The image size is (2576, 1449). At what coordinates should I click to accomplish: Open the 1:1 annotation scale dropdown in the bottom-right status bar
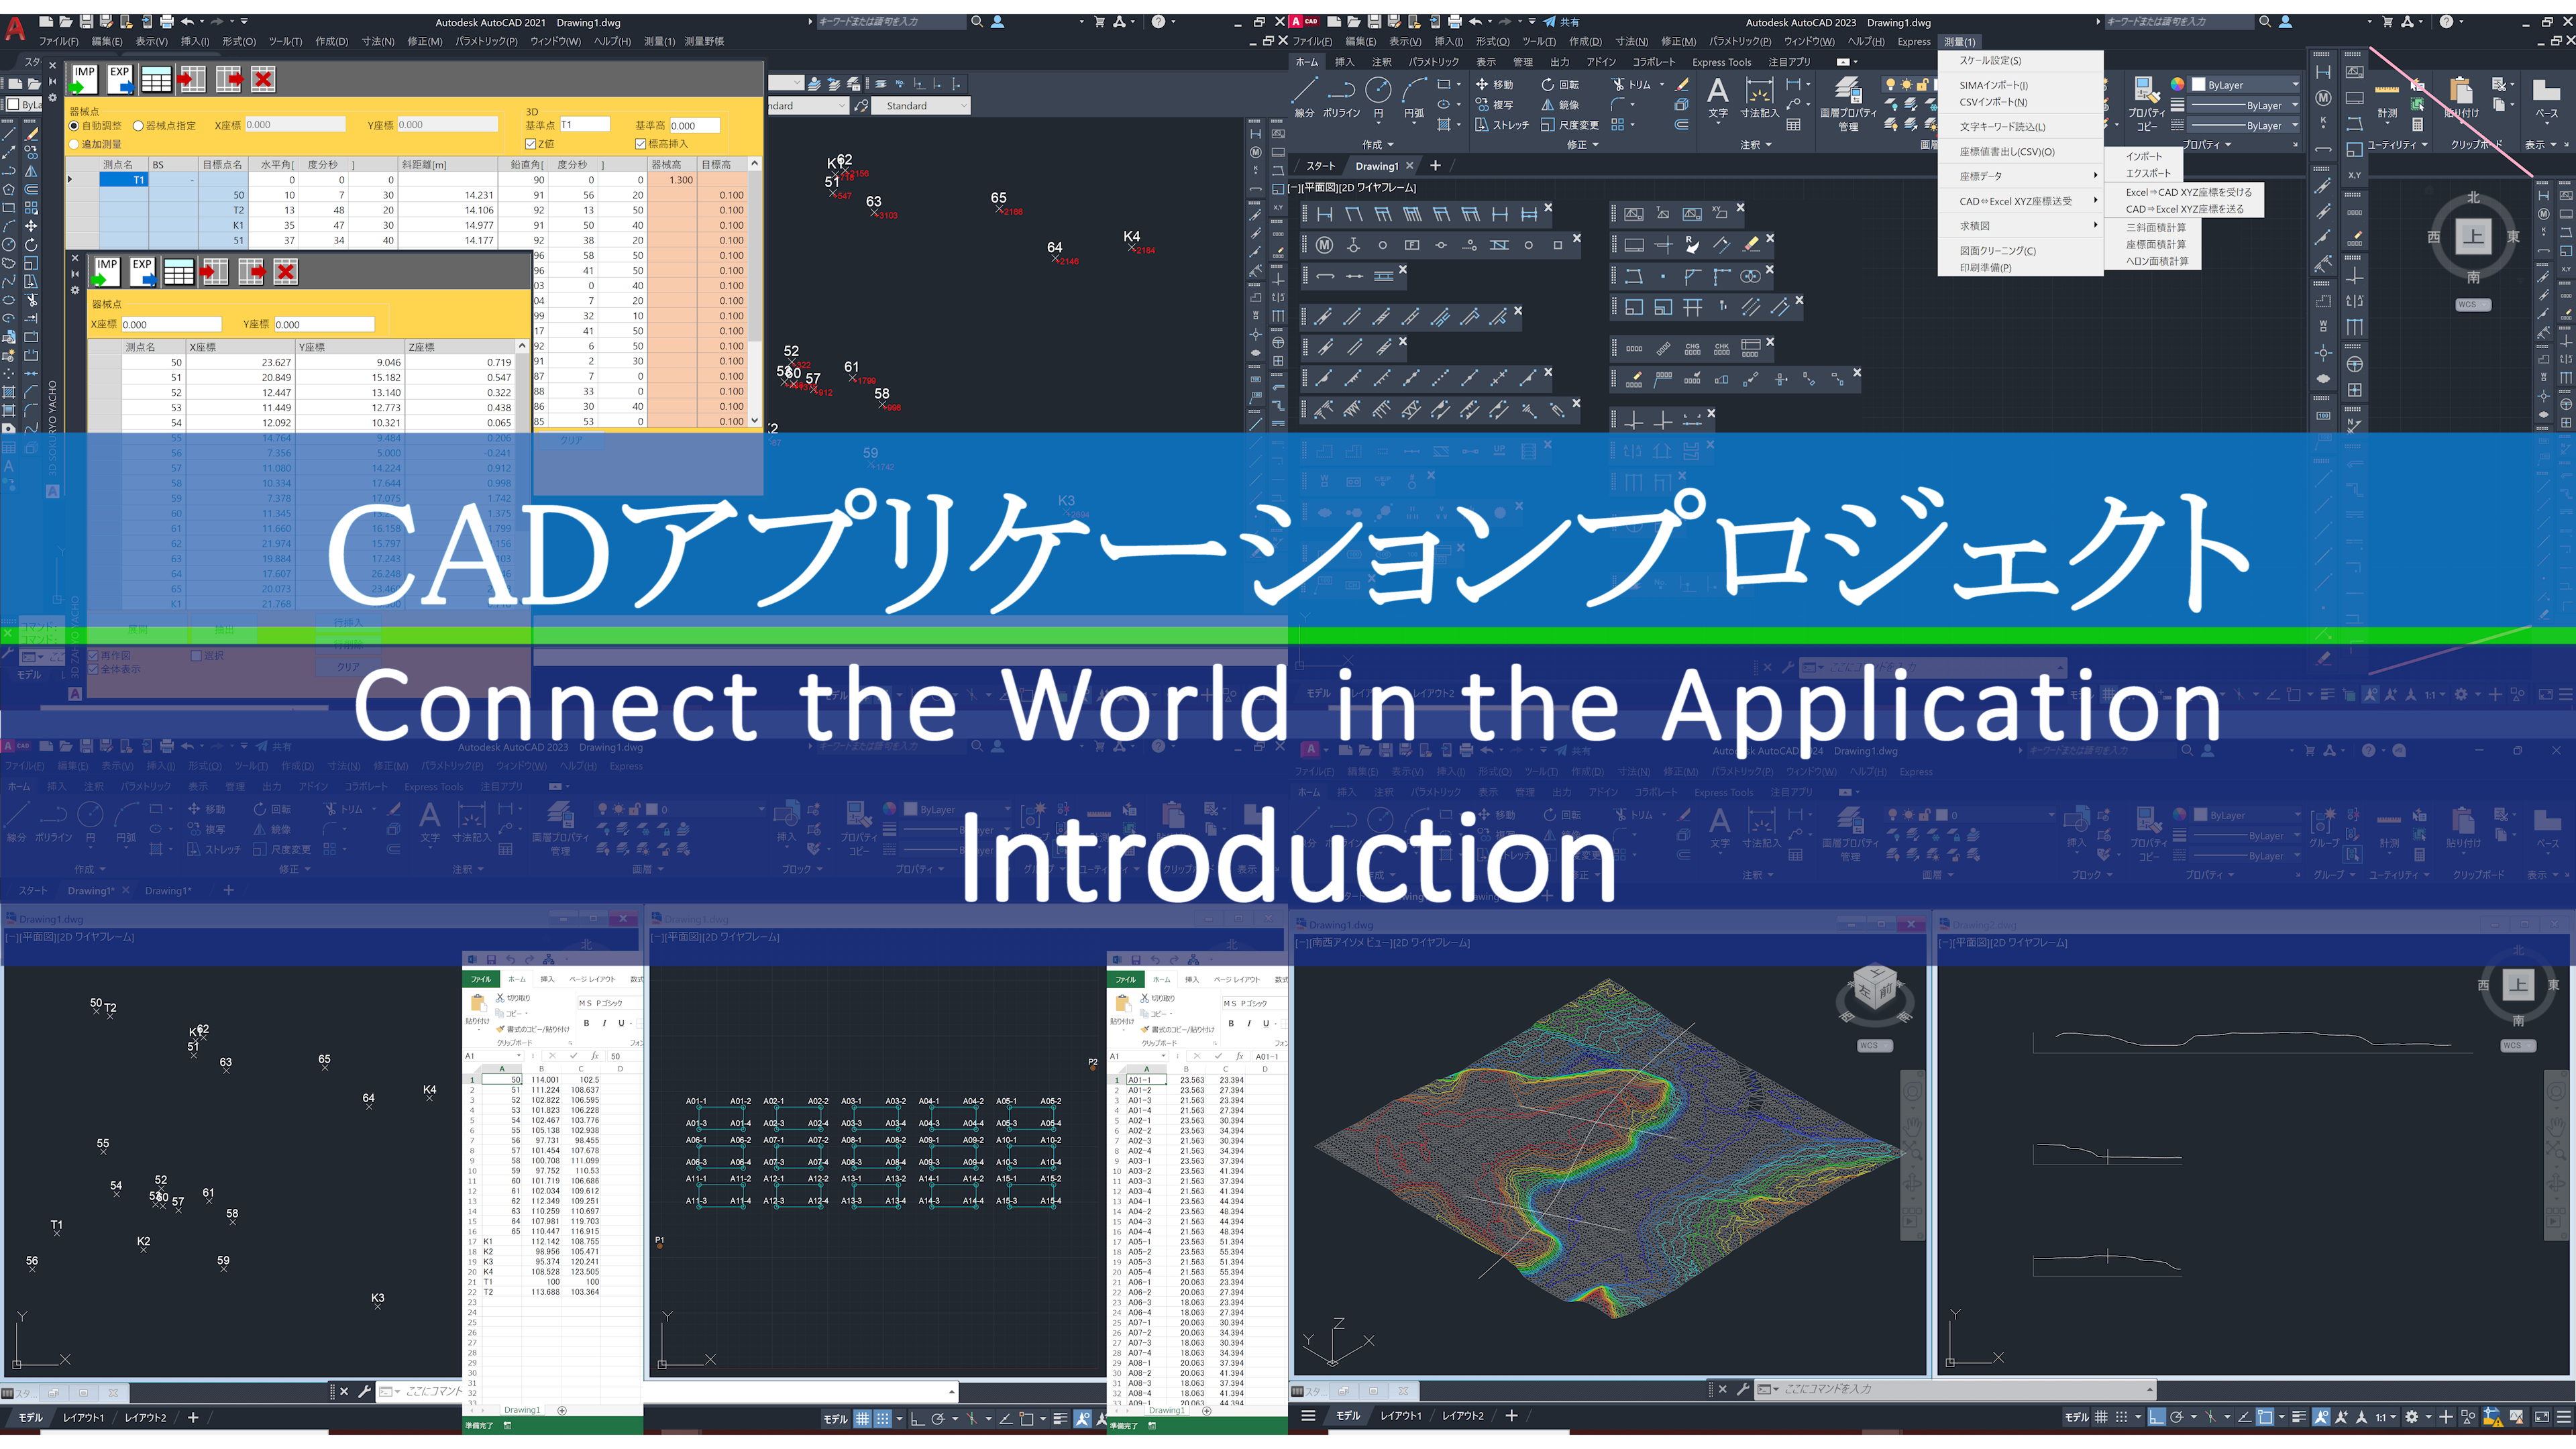[2385, 1417]
